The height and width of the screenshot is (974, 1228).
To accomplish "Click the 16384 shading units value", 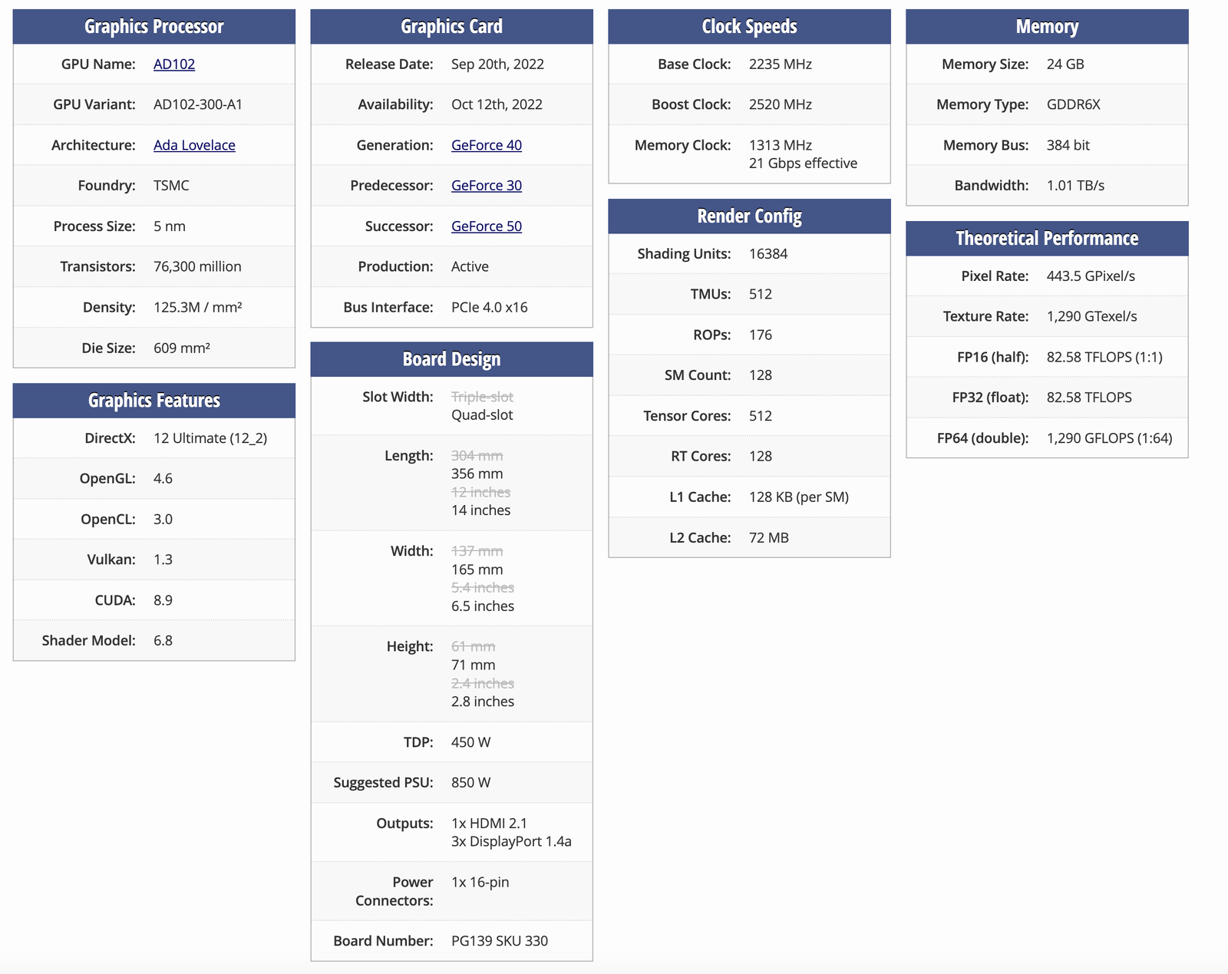I will [x=767, y=254].
